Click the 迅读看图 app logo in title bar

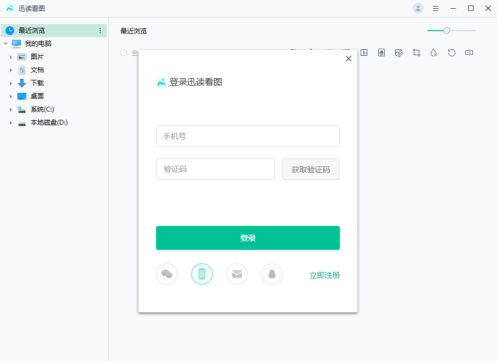10,8
